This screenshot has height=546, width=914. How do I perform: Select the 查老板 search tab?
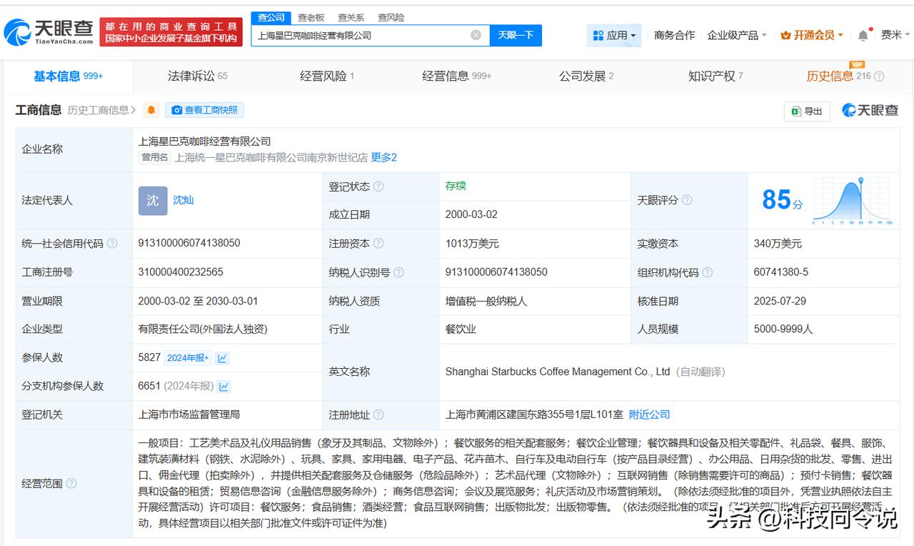point(311,17)
